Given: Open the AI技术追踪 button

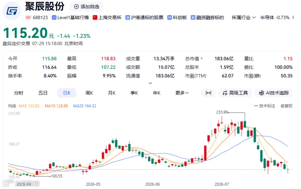Looking at the screenshot, I should click(274, 93).
